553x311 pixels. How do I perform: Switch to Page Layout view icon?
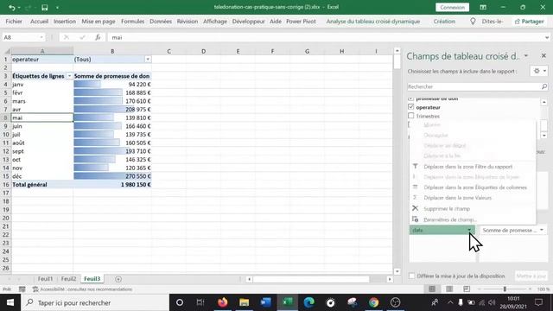point(449,289)
